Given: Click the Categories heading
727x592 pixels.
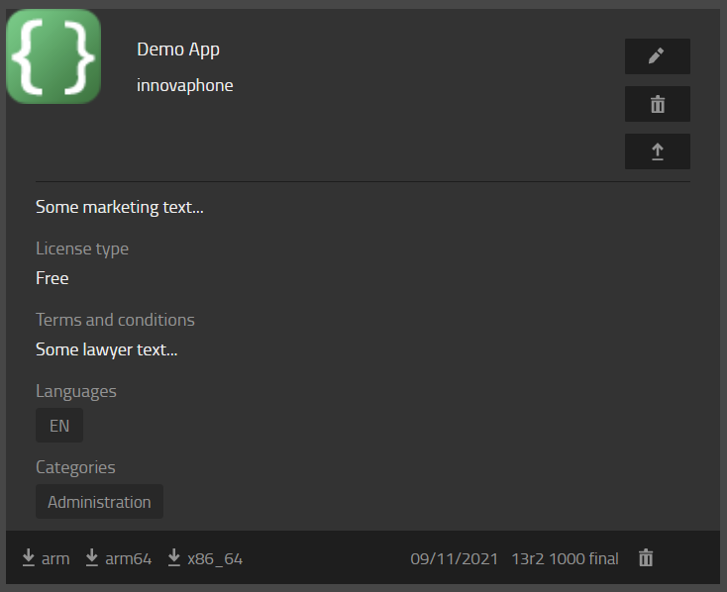Looking at the screenshot, I should click(75, 467).
